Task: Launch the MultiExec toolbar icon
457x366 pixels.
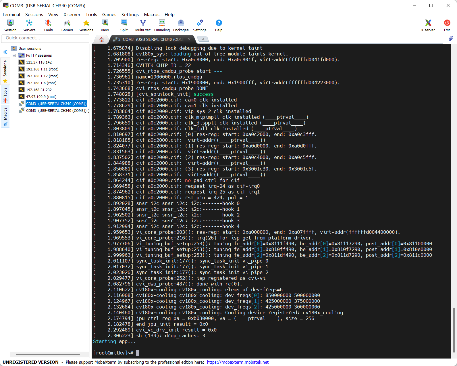Action: [143, 25]
